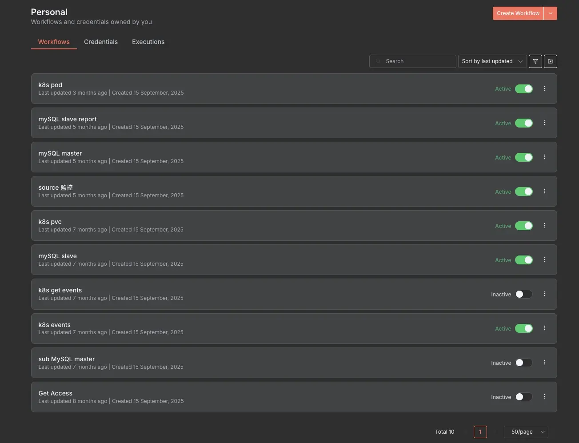Click the add folder icon button
The height and width of the screenshot is (443, 579).
(550, 61)
